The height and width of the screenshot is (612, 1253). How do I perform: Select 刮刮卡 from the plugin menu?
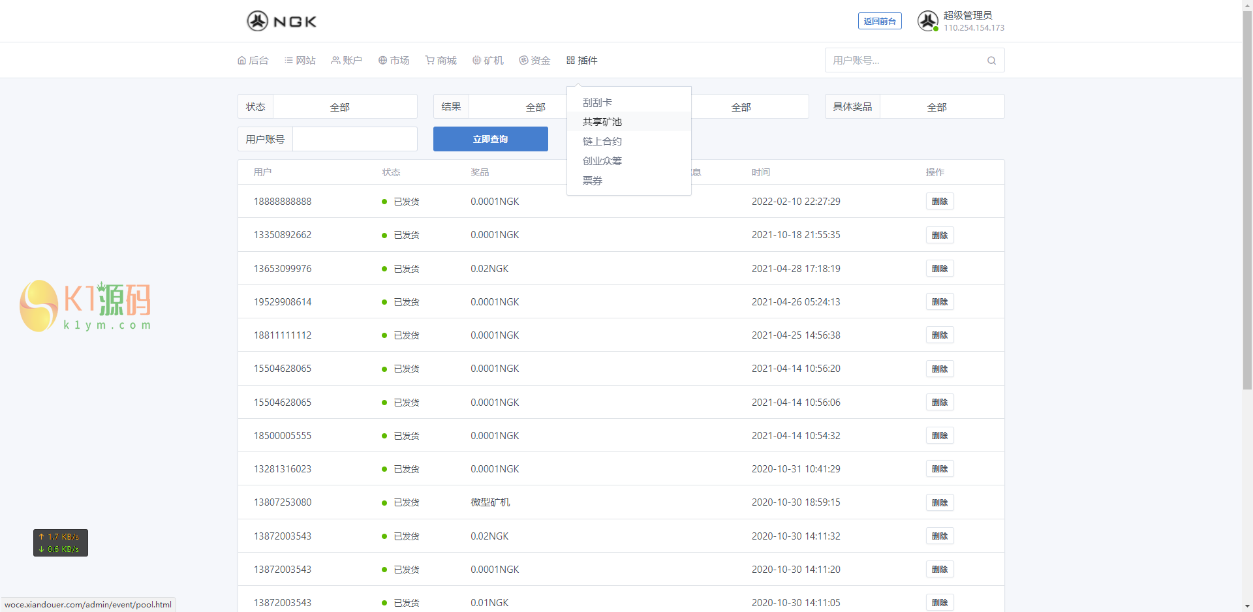coord(597,102)
